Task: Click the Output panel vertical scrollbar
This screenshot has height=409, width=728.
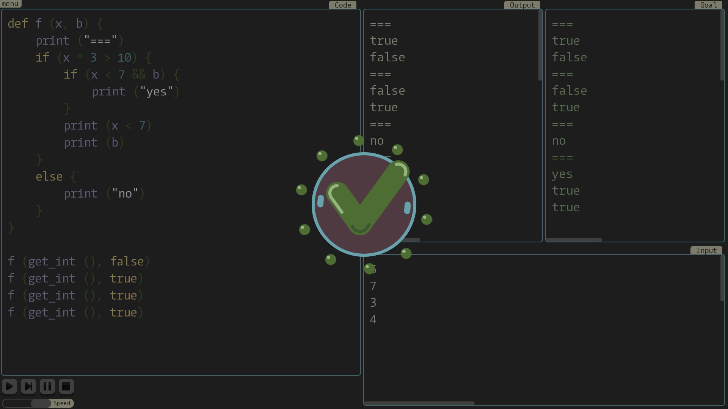Action: pyautogui.click(x=540, y=45)
